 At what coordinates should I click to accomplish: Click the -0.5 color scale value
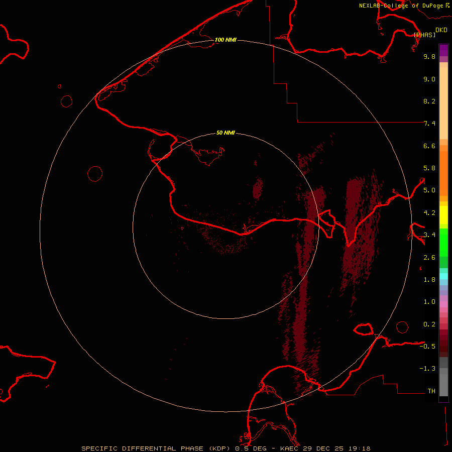tap(427, 347)
